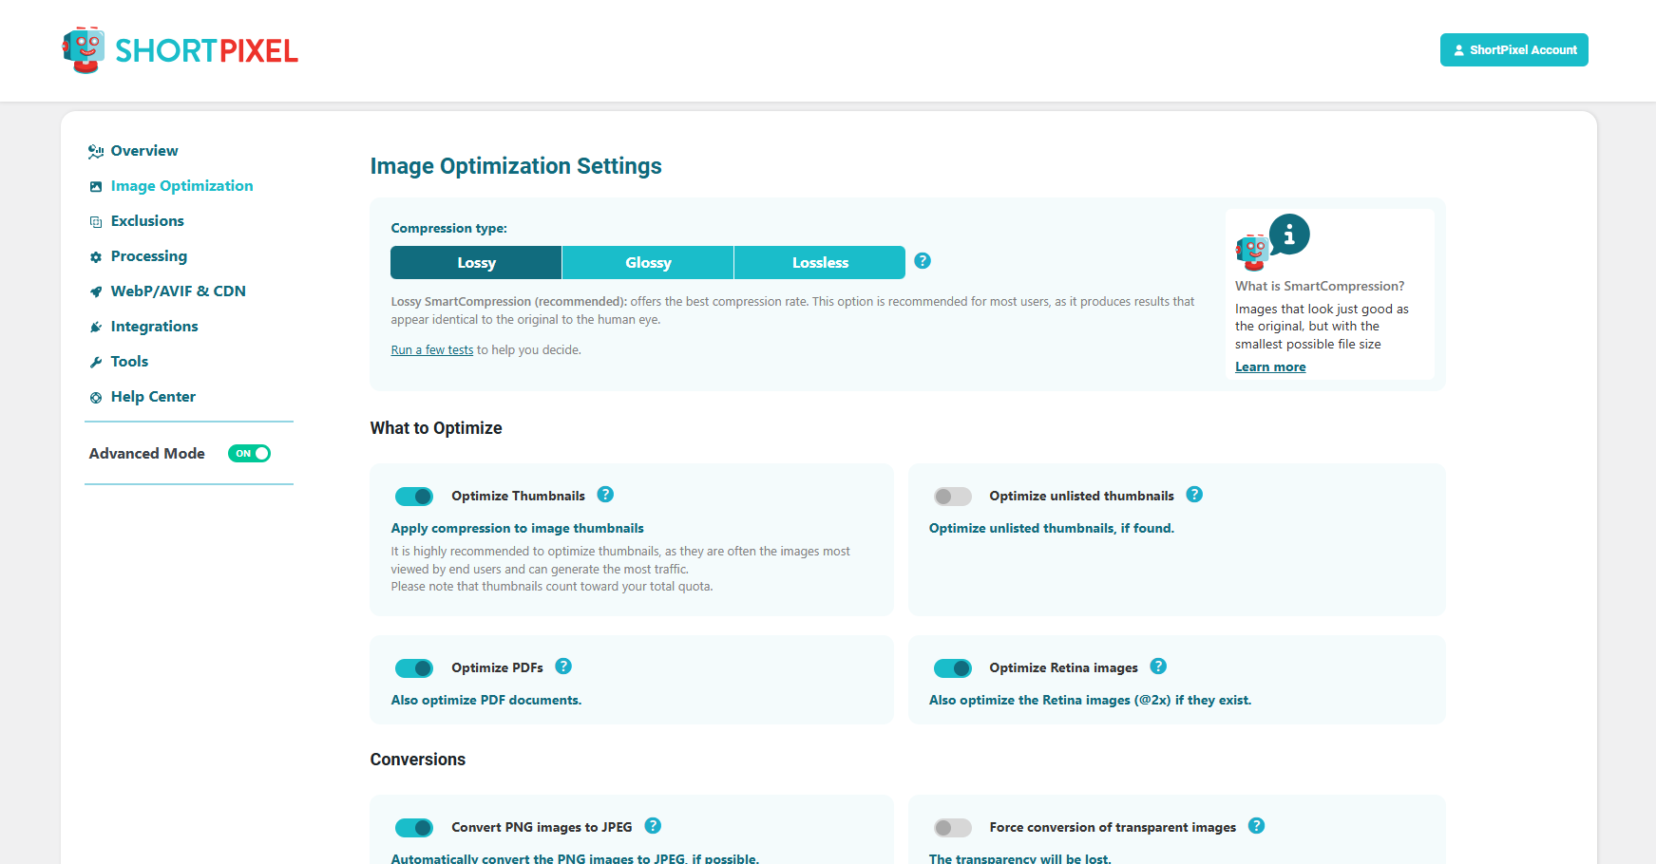Click 'Also optimize PDF documents.' text
1656x864 pixels.
(485, 701)
